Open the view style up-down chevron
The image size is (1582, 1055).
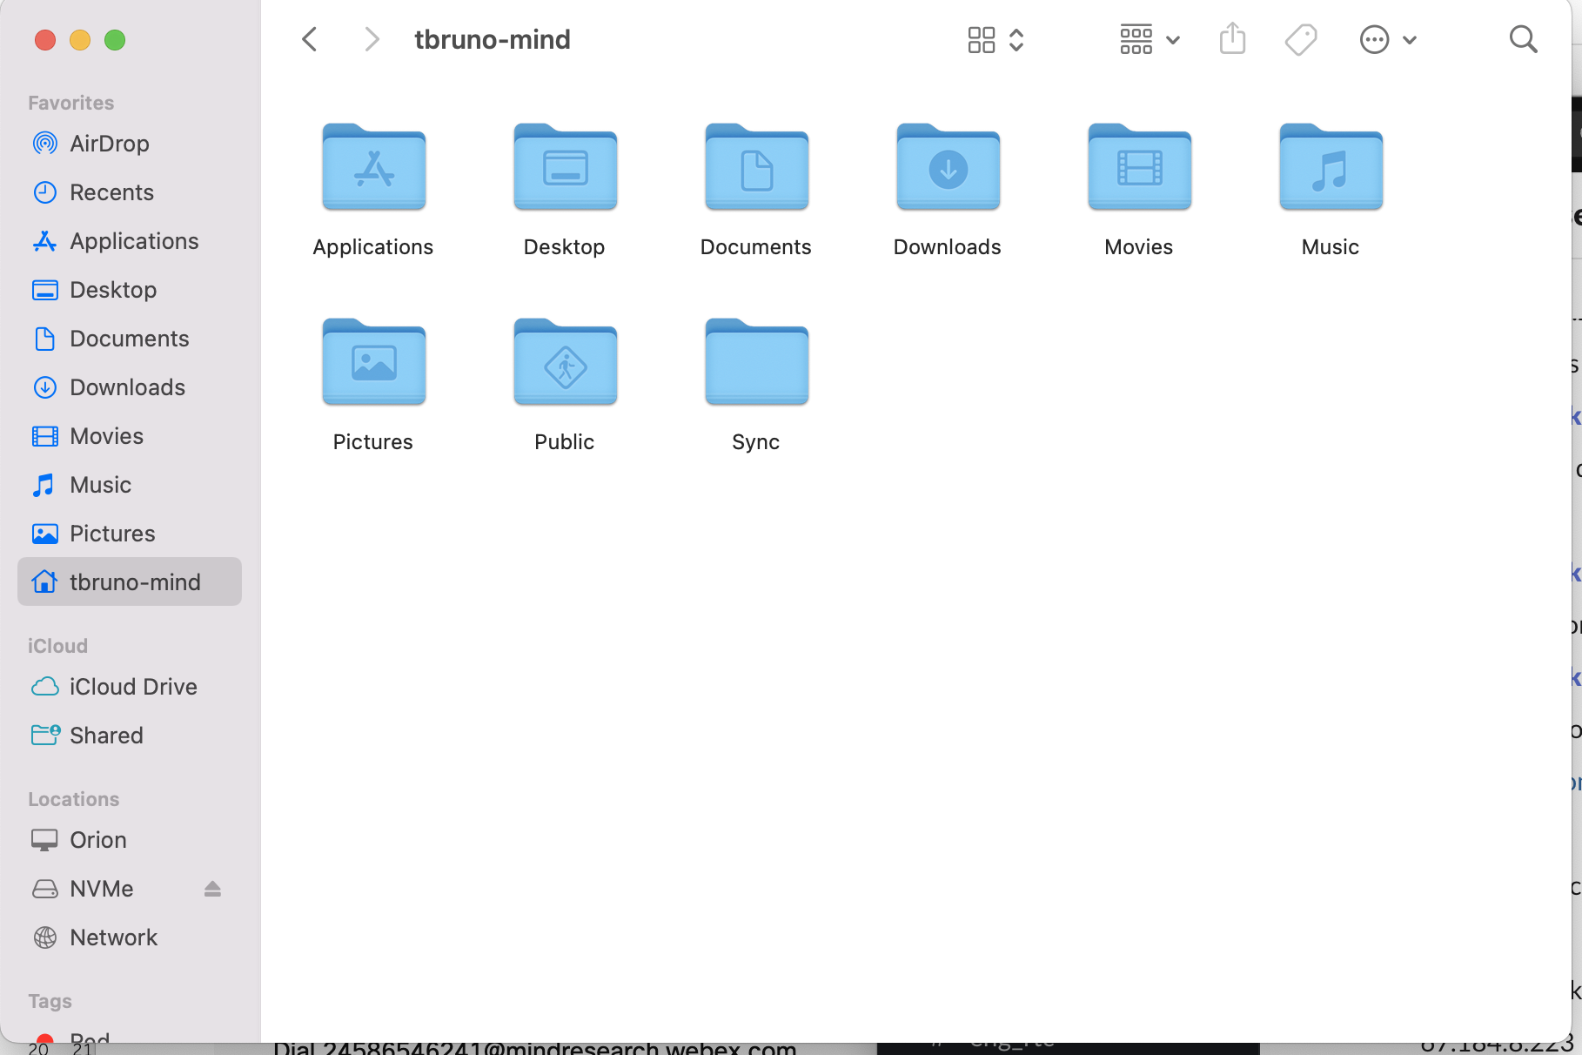click(x=1016, y=39)
